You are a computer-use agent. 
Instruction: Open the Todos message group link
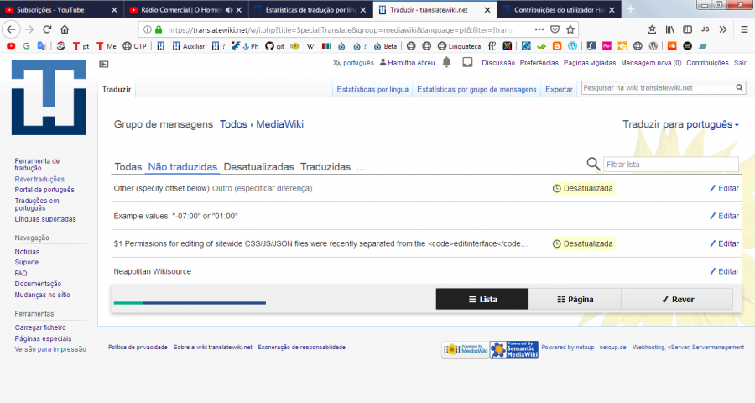(x=233, y=124)
